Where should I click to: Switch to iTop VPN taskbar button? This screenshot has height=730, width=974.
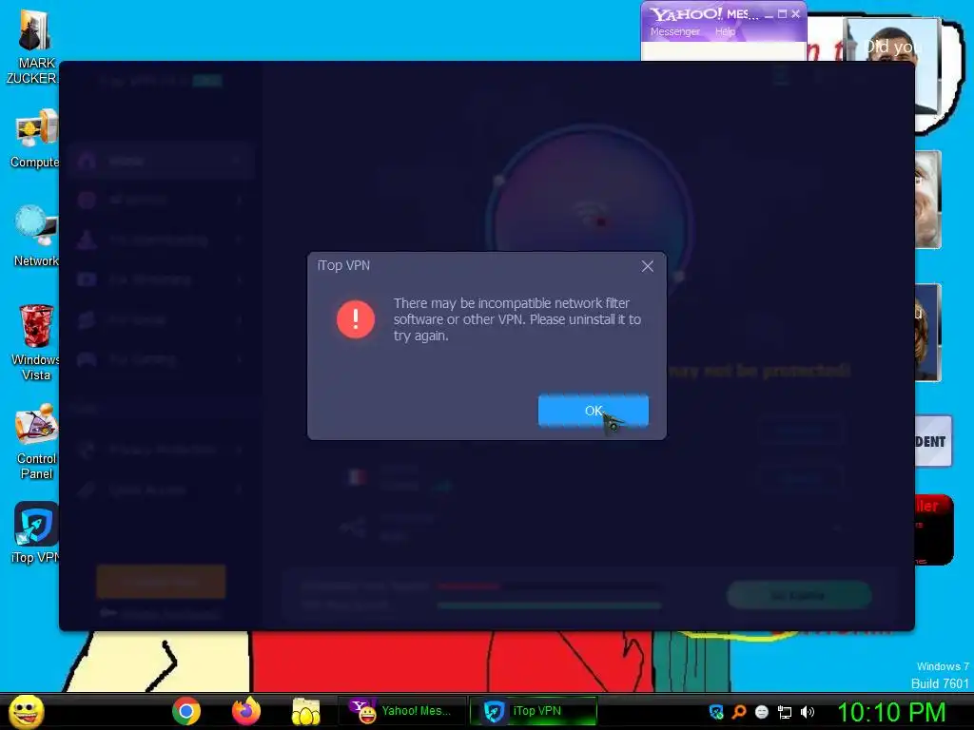pos(533,711)
